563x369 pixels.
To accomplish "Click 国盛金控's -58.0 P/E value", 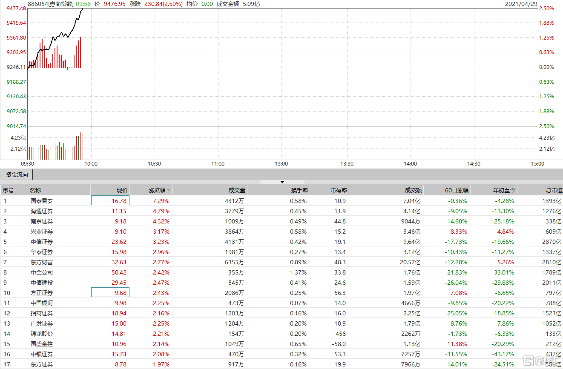I will (339, 344).
